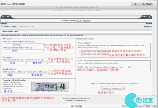Open the Member List navigation tab
This screenshot has width=158, height=108.
pos(82,11)
